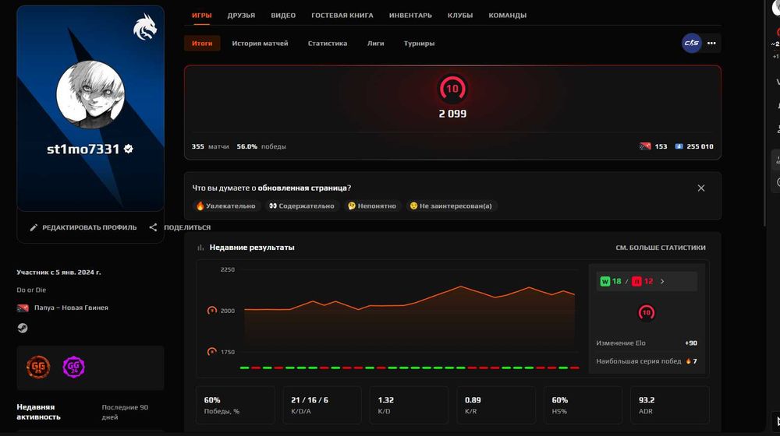Click the Недавняя активность heading
Image resolution: width=780 pixels, height=436 pixels.
pyautogui.click(x=38, y=412)
